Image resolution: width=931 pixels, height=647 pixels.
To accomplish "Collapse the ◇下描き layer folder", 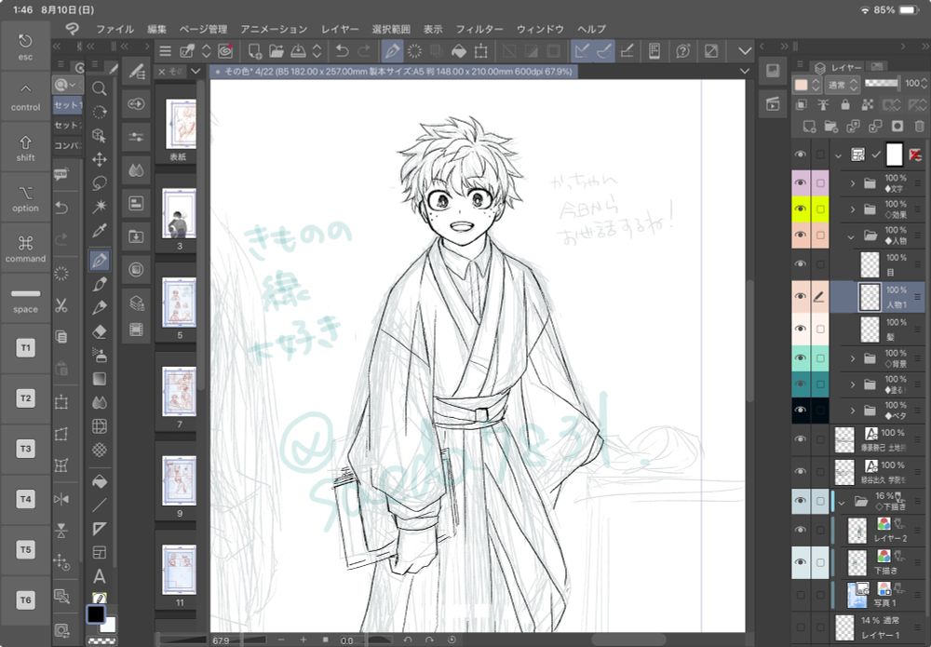I will click(842, 503).
